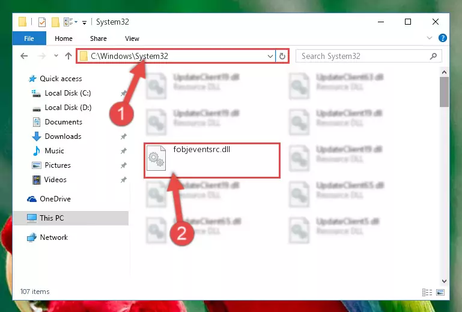Screen dimensions: 462x312
Task: Switch to Details view in status bar
Action: coord(427,292)
